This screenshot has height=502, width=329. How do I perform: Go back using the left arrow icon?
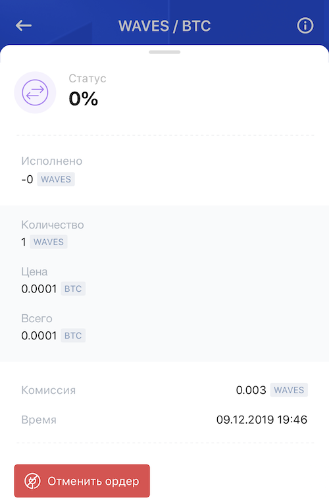(24, 26)
